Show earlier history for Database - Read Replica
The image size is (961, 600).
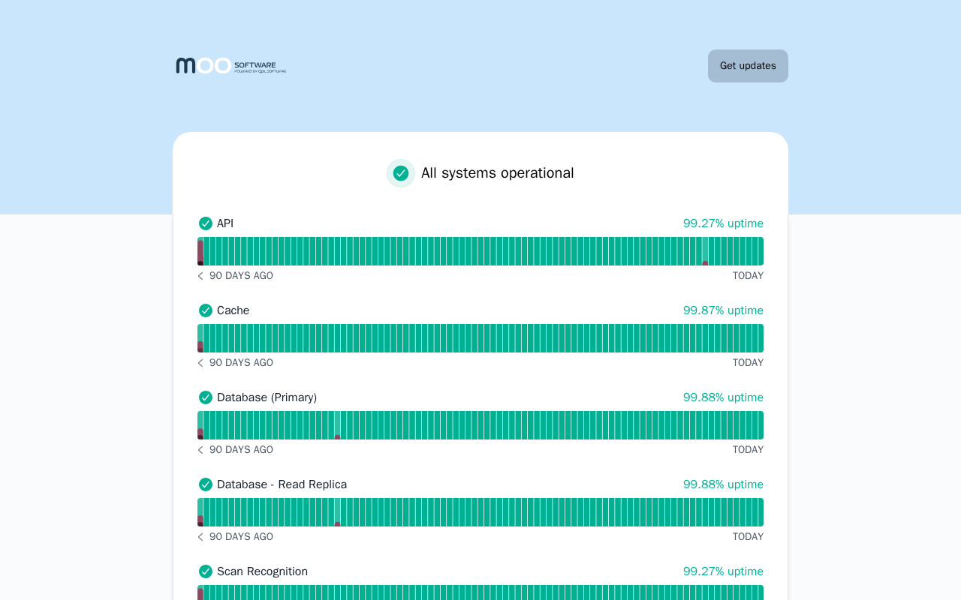pyautogui.click(x=200, y=537)
